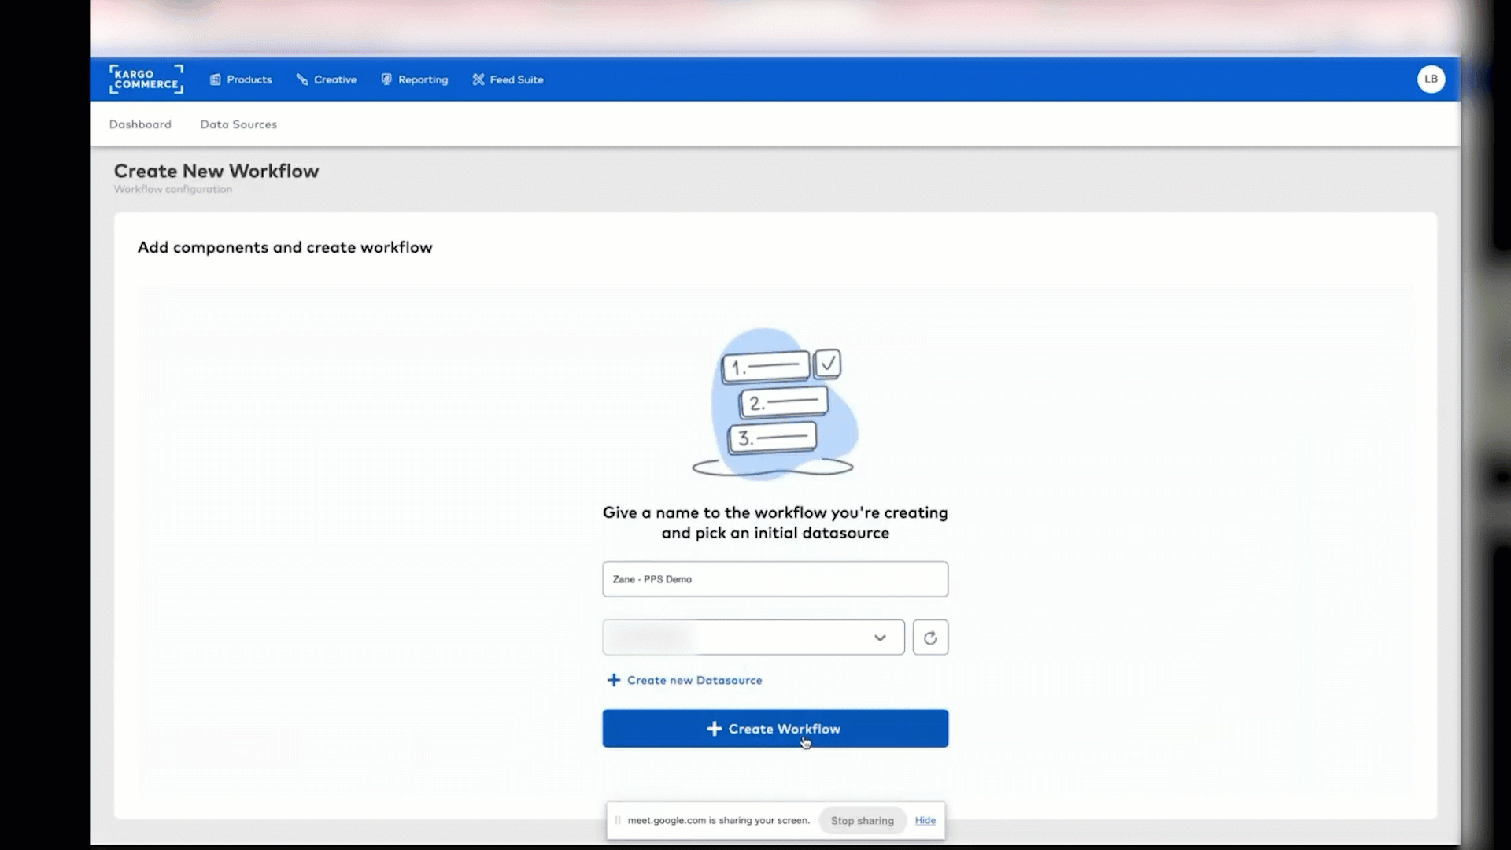Click the workflow name field showing Zane - PPS Demo
The height and width of the screenshot is (850, 1511).
coord(775,579)
